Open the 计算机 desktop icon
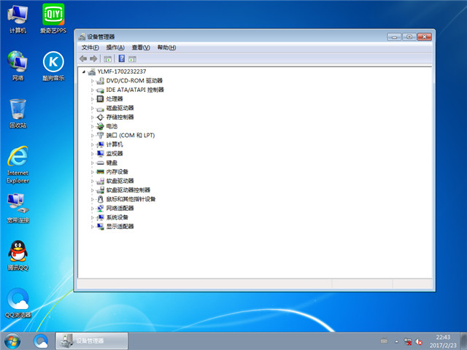 coord(18,18)
